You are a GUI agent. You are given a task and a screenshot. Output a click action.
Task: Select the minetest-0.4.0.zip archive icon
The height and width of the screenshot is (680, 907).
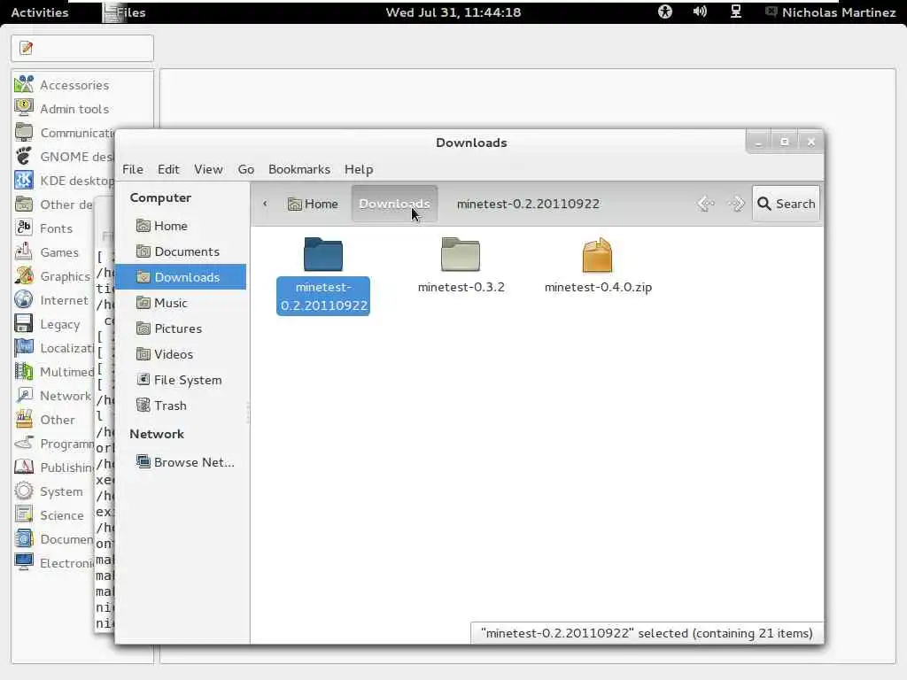(597, 255)
